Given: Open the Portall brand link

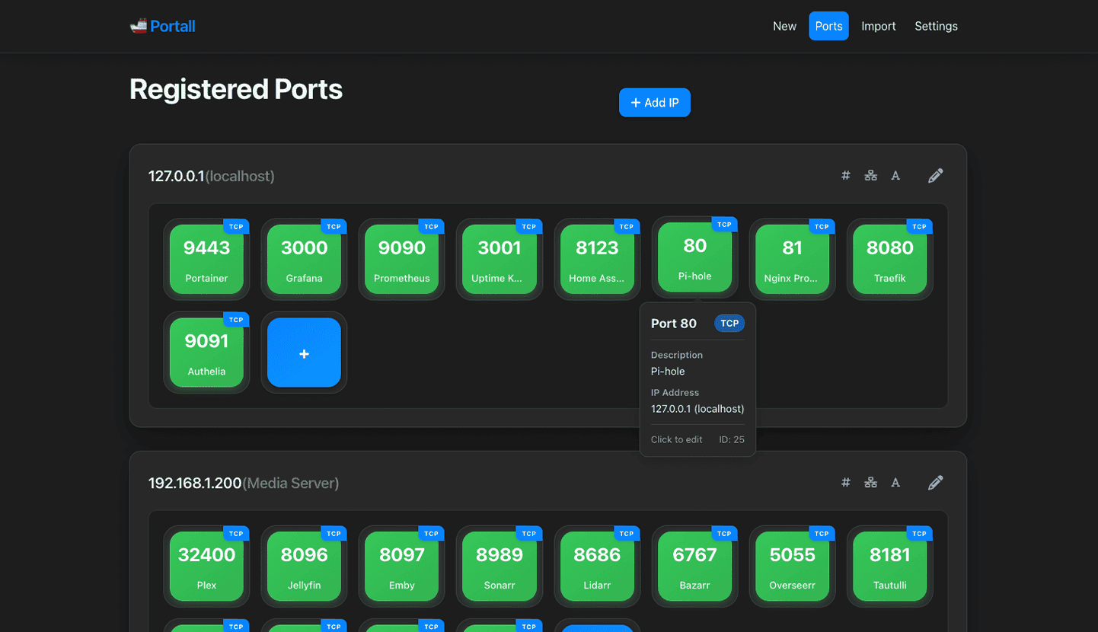Looking at the screenshot, I should (x=163, y=26).
